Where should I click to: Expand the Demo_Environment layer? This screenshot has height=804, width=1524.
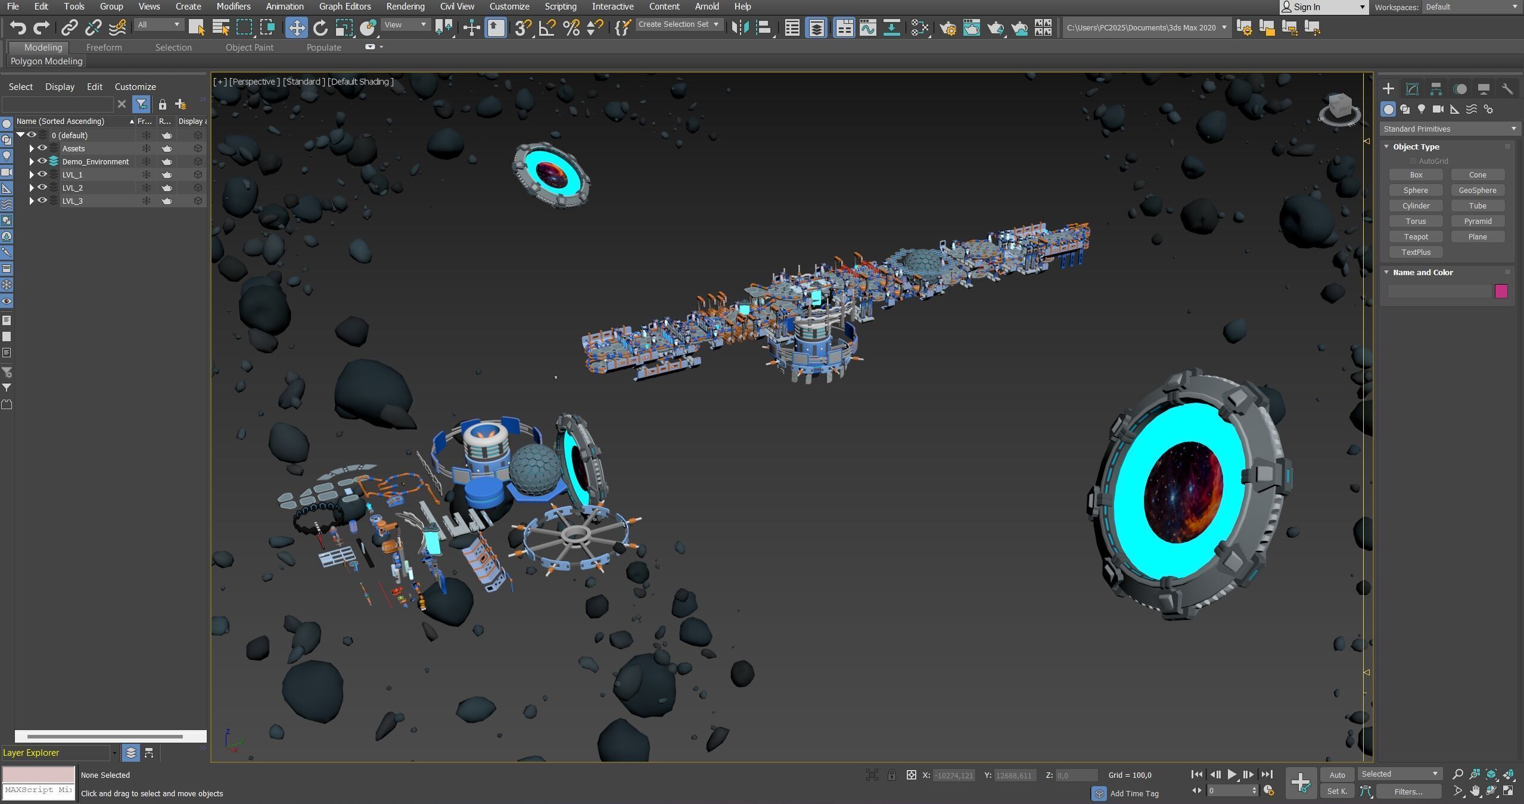click(32, 161)
